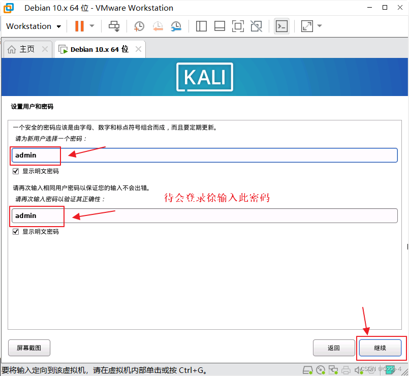
Task: Click the sound device status icon
Action: click(x=359, y=370)
